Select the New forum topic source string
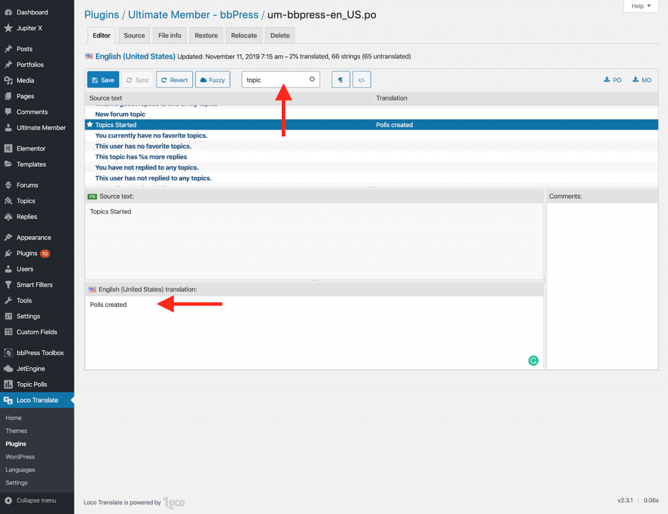This screenshot has width=668, height=514. coord(120,114)
